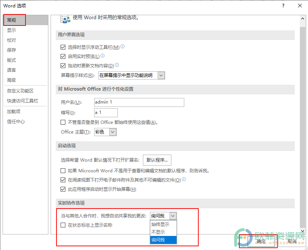The height and width of the screenshot is (250, 308).
Task: Open 版式 options page
Action: point(25,60)
